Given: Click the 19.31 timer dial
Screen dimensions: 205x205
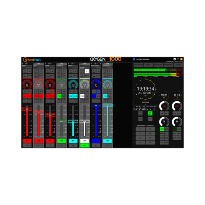Looking at the screenshot, I should pyautogui.click(x=177, y=95).
